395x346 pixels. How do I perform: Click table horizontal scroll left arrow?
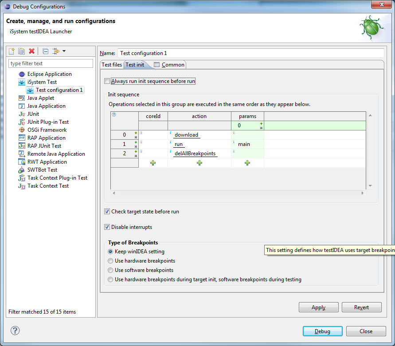(x=114, y=193)
